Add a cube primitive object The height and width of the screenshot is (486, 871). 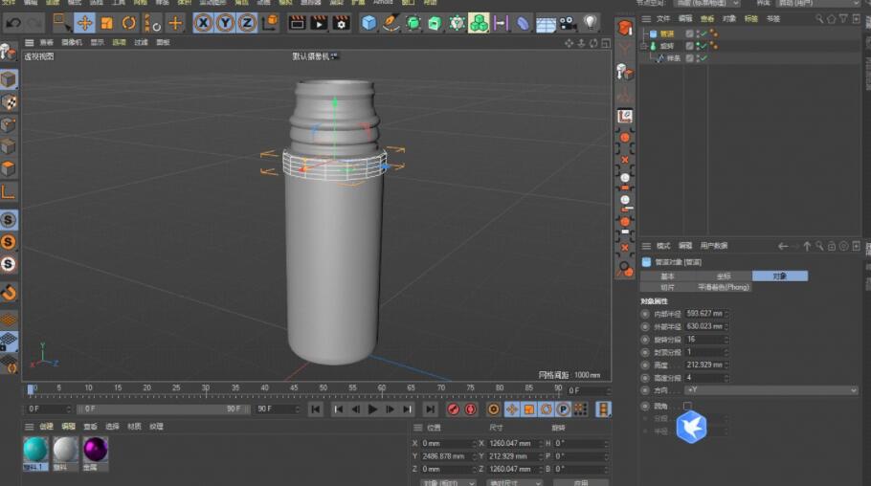coord(368,22)
